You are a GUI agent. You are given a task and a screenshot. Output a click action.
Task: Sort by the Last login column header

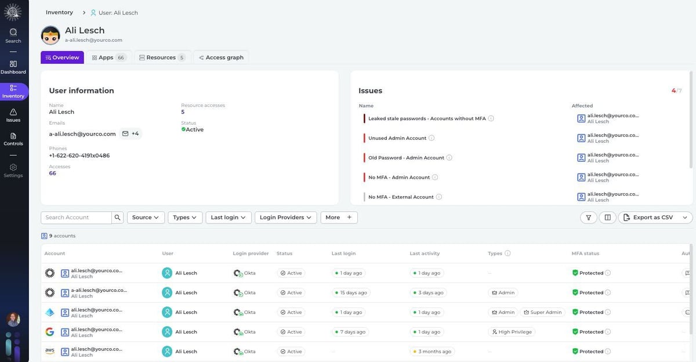point(343,254)
